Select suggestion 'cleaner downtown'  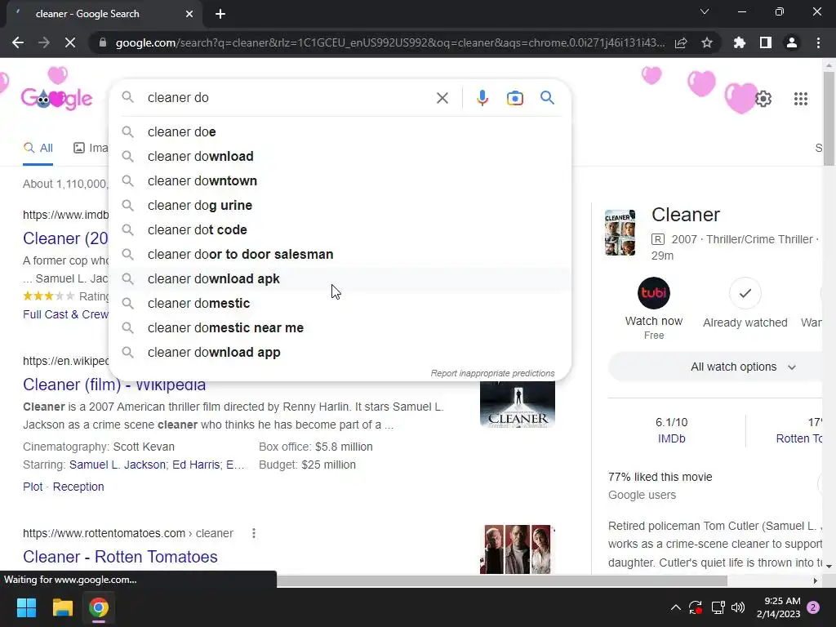pos(340,180)
